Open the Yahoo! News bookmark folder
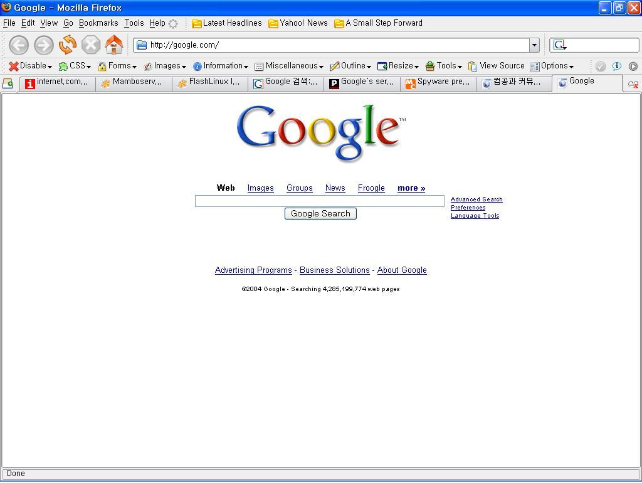 (x=298, y=23)
